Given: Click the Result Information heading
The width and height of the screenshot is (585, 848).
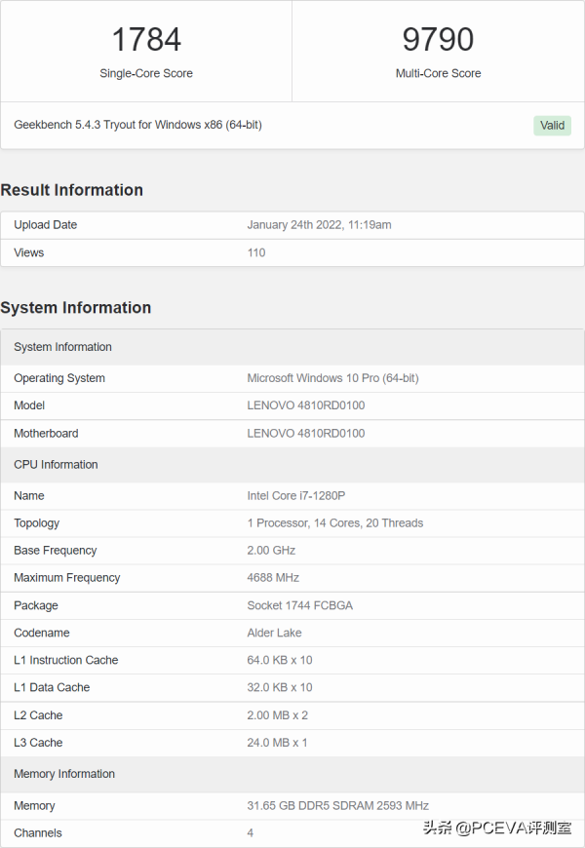Looking at the screenshot, I should click(71, 190).
